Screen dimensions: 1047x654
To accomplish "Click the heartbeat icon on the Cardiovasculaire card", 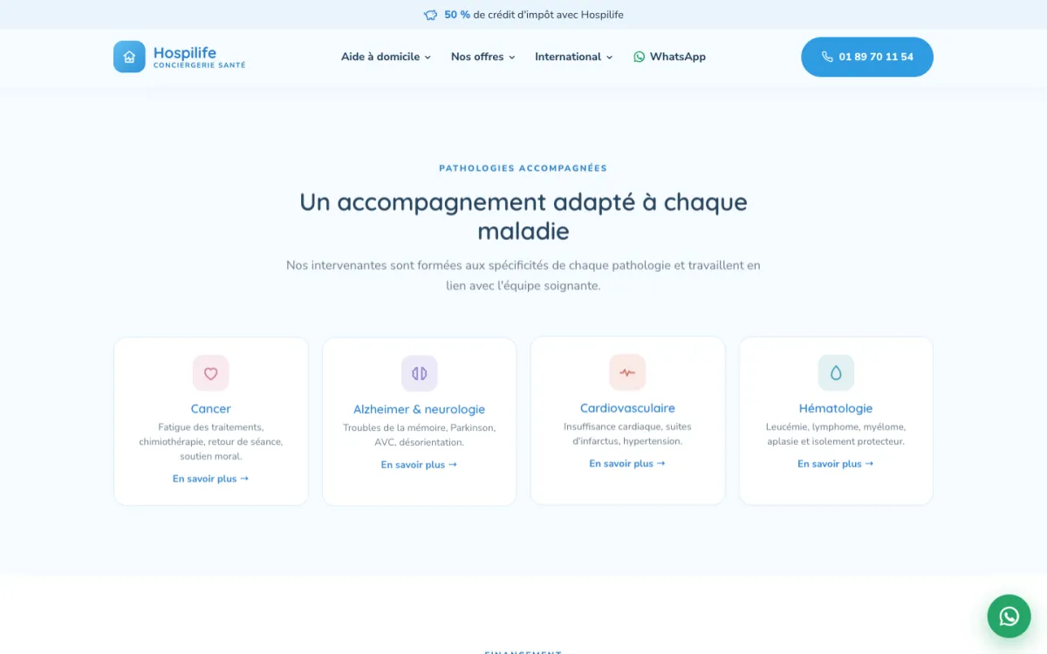I will [627, 372].
